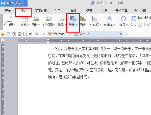Viewport: 151px width, 115px height.
Task: Click the 艺术字 WordArt icon
Action: pyautogui.click(x=110, y=18)
